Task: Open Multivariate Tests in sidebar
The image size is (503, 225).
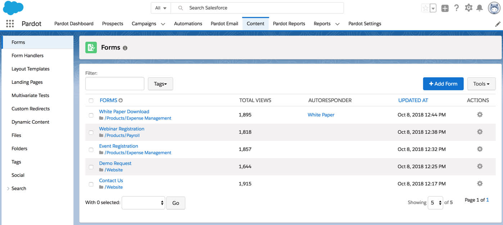Action: [30, 95]
